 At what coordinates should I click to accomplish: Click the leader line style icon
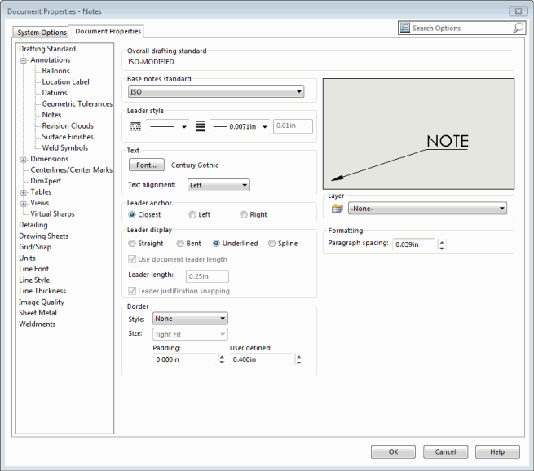[135, 126]
